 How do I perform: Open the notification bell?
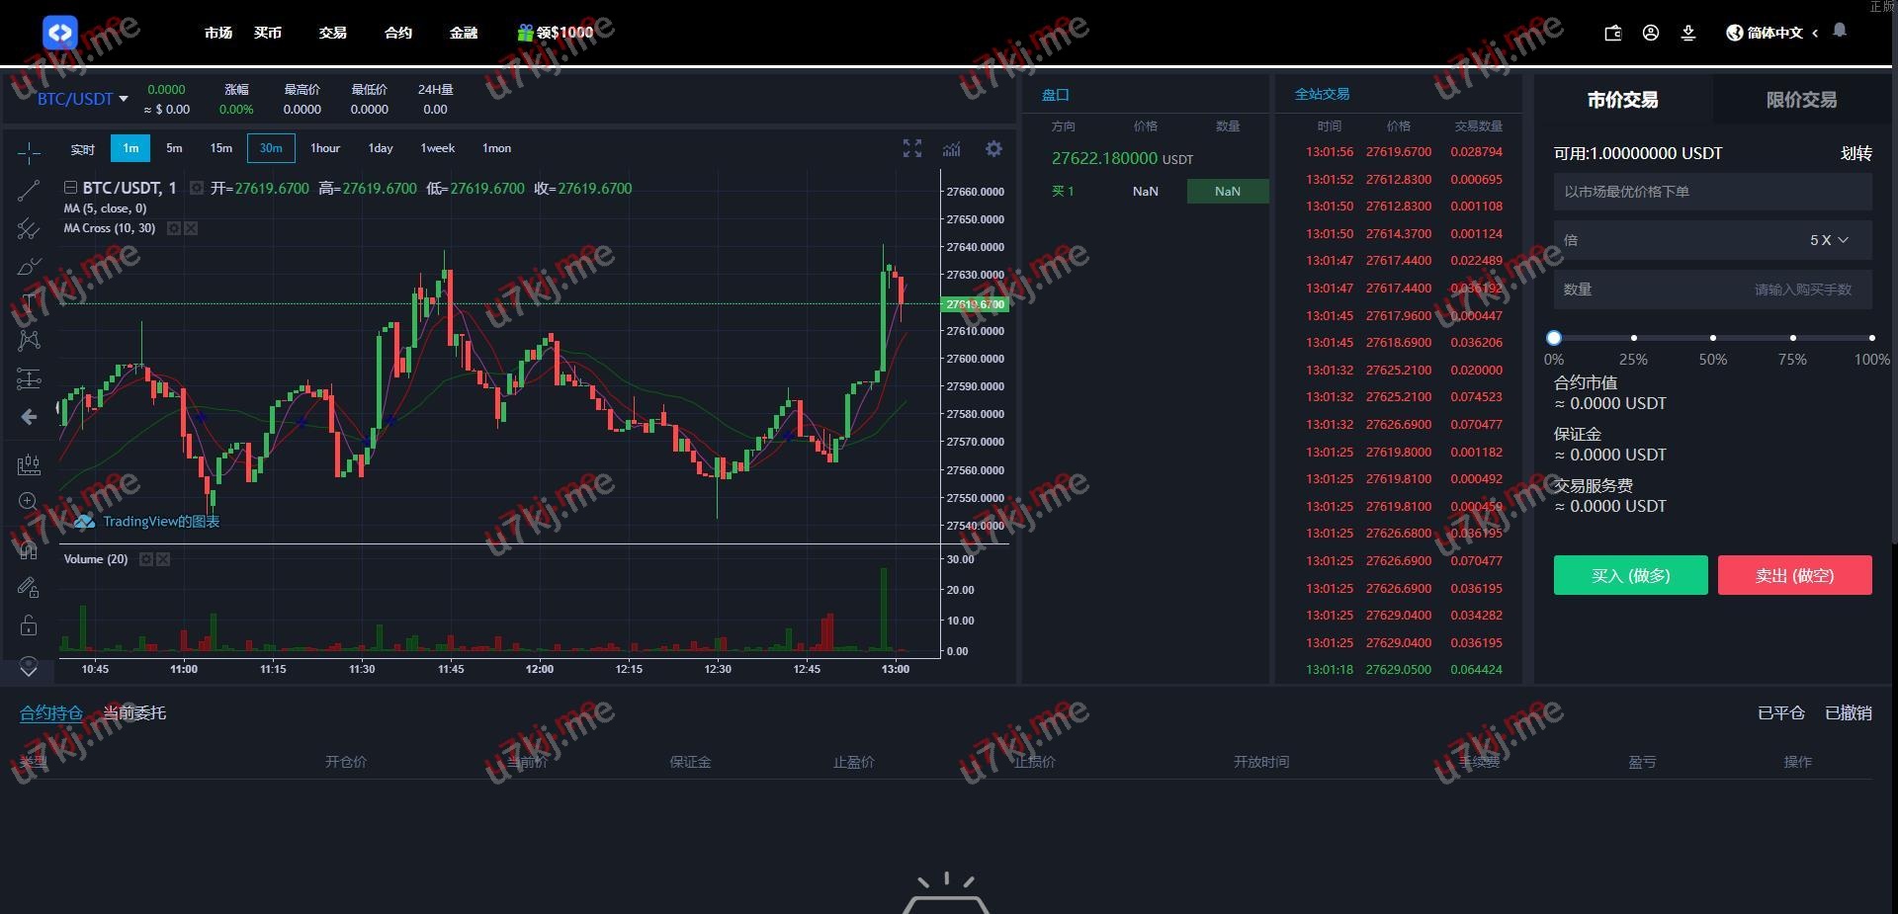(x=1839, y=31)
